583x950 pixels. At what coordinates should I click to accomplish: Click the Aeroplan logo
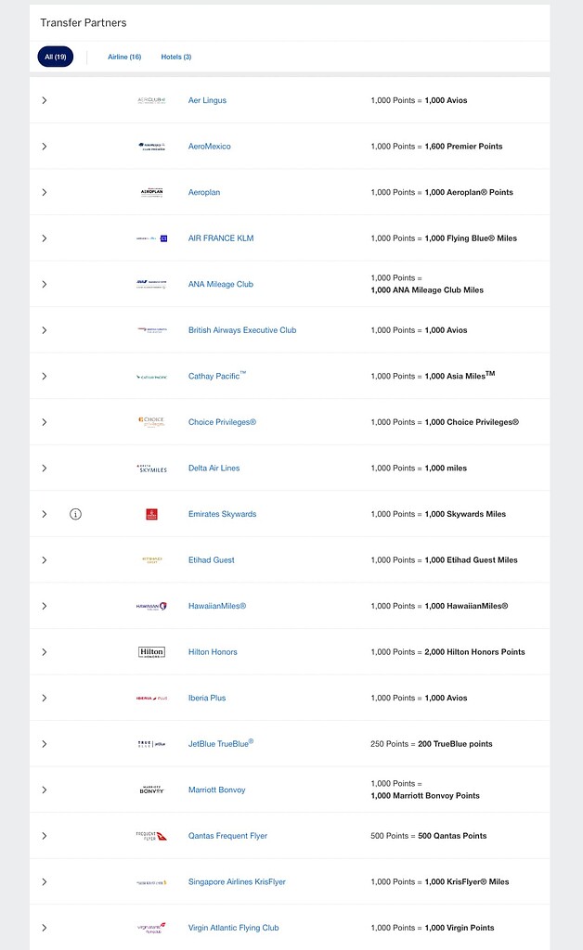151,192
